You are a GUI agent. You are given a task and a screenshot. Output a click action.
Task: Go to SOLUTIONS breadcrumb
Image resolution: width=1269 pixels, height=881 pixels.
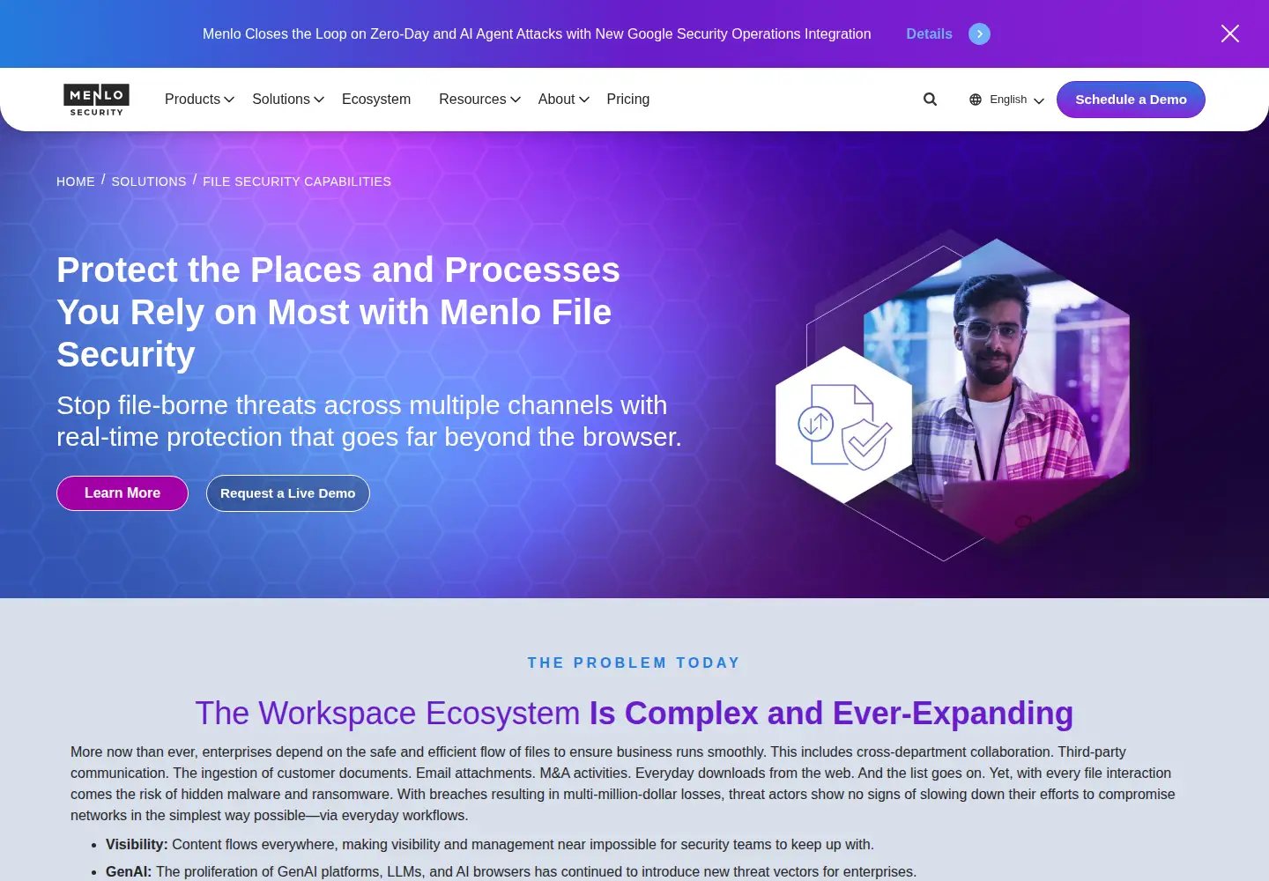point(149,181)
